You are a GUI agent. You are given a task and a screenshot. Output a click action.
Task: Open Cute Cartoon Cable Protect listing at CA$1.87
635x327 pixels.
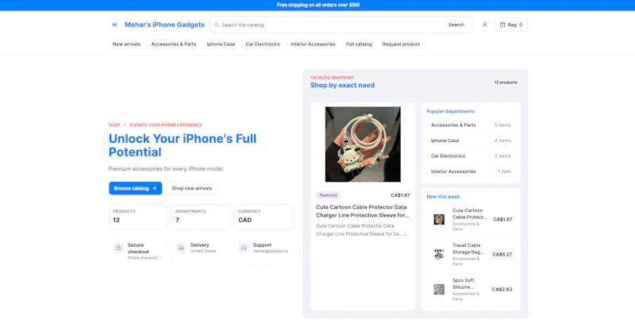coord(471,219)
